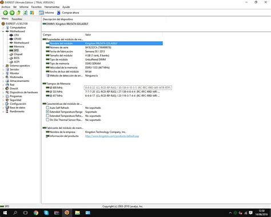Open Chrome from the taskbar
Screen dimensions: 271x217
pyautogui.click(x=36, y=212)
